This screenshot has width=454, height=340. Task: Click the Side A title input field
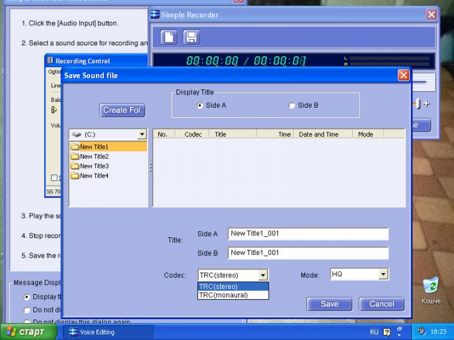point(308,234)
